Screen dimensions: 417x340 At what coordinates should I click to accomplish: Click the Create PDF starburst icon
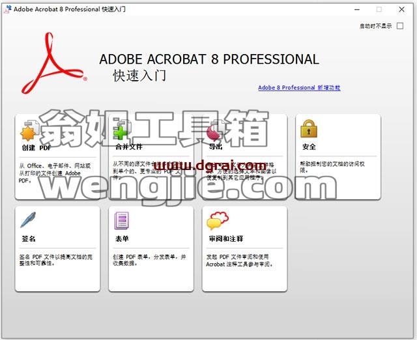click(x=29, y=131)
